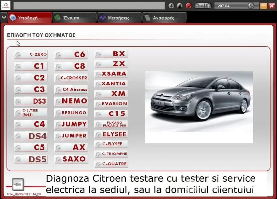Select the C-ELYSEE button in third column

111,144
